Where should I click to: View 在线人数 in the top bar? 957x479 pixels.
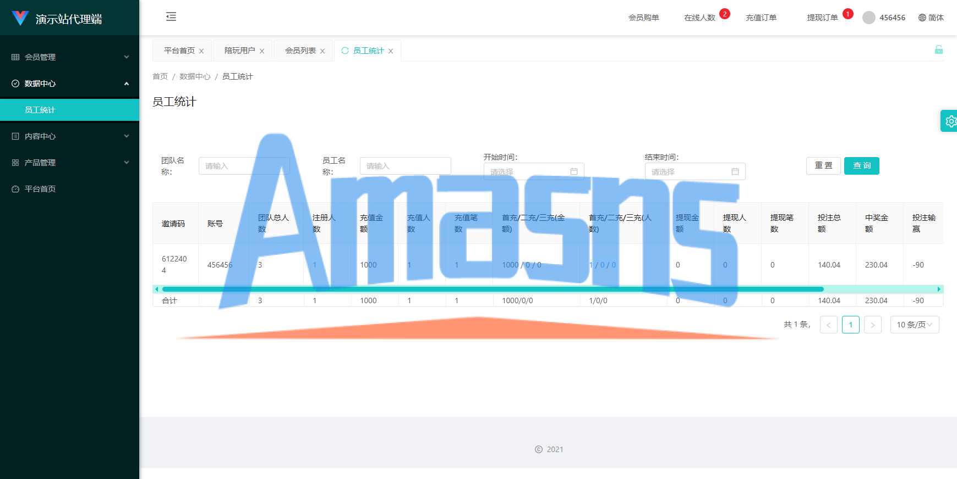(699, 18)
